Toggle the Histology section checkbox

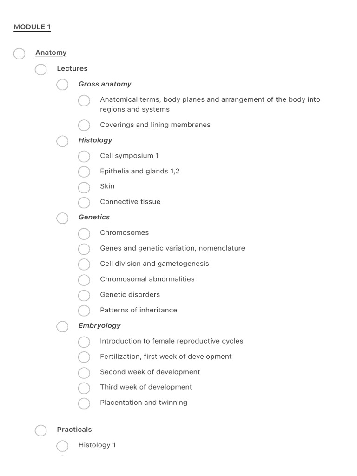tap(62, 141)
